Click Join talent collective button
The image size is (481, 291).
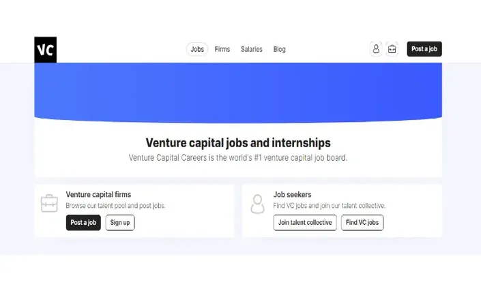pos(305,222)
